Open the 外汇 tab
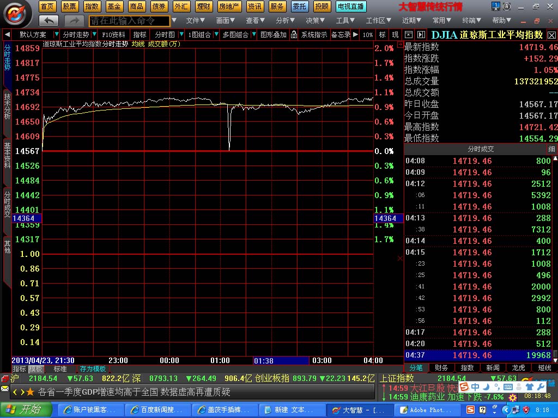The width and height of the screenshot is (558, 418). [181, 7]
